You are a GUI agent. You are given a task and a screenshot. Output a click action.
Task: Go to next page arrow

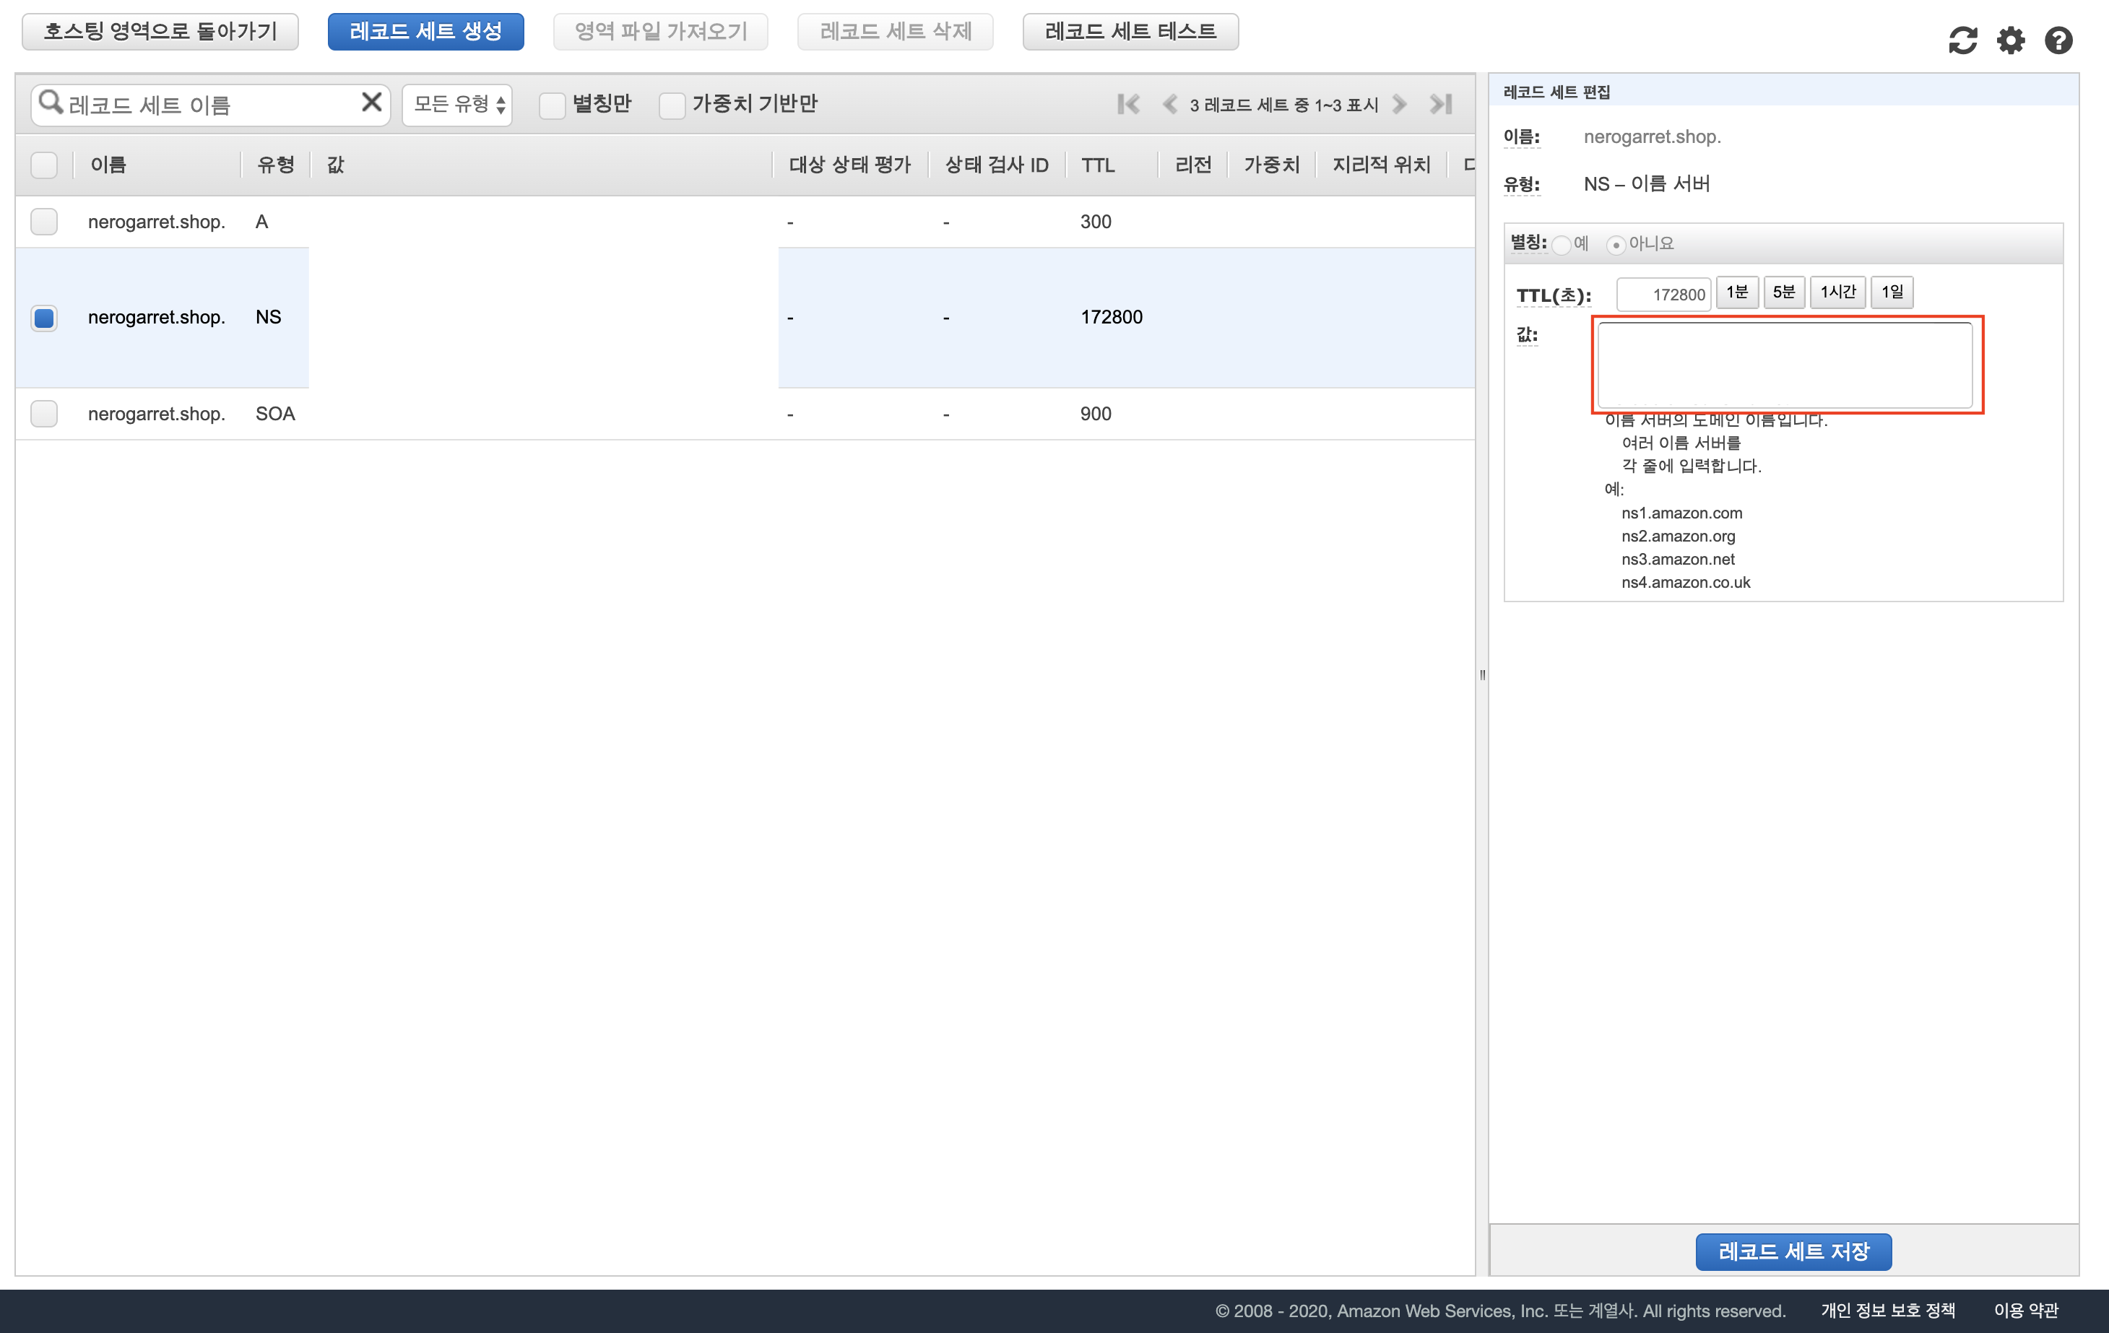coord(1400,104)
